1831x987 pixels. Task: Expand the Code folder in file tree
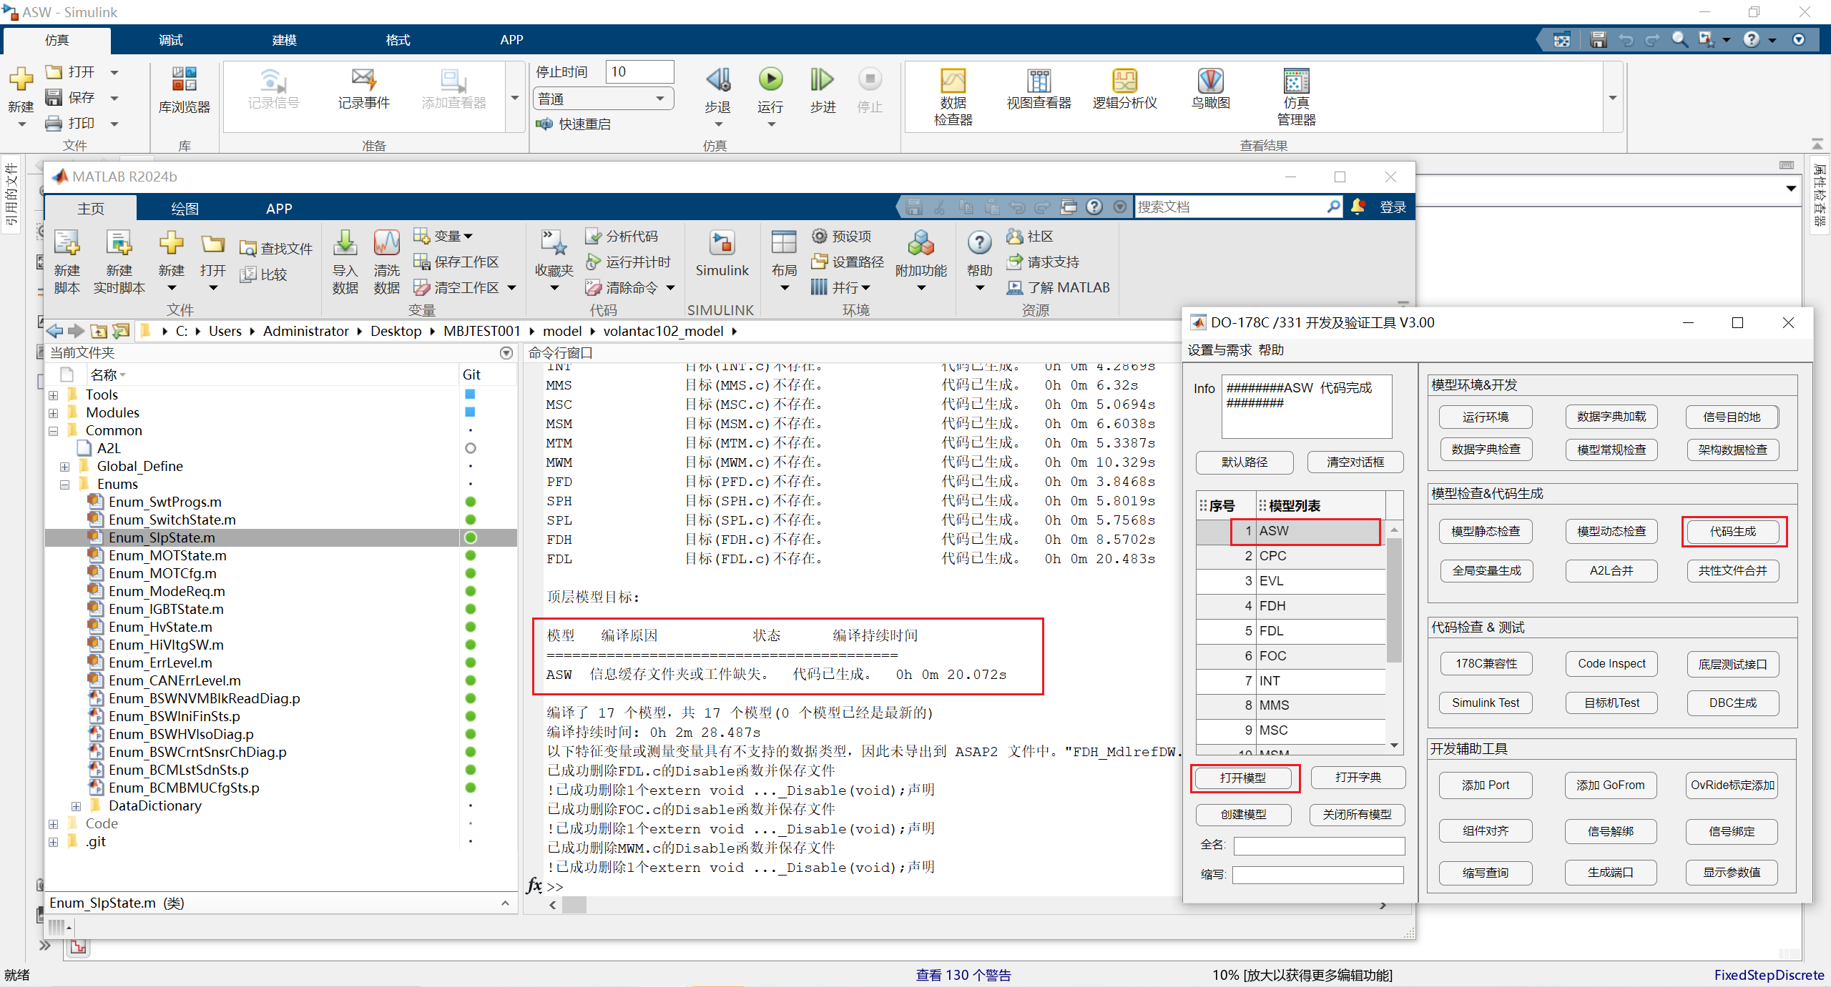pos(54,824)
